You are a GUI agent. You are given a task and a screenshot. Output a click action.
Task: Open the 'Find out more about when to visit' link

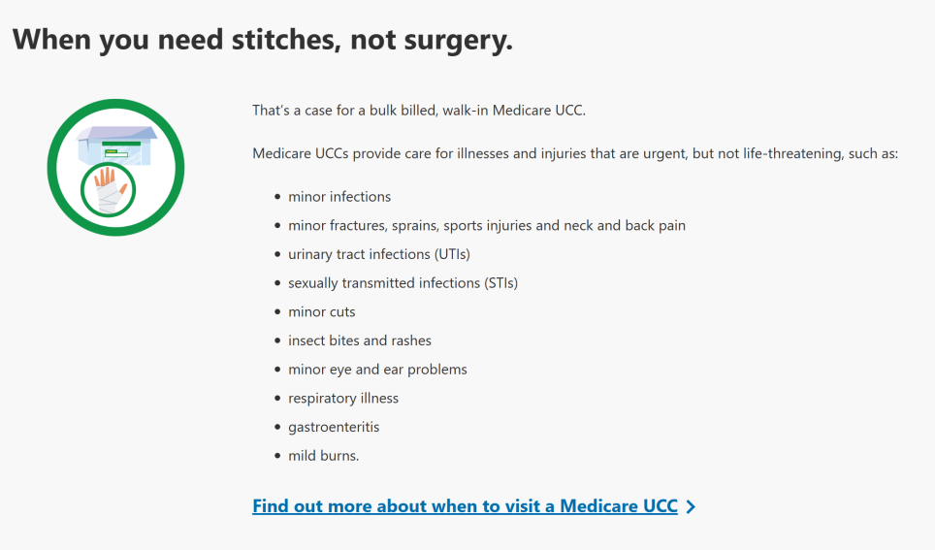(465, 506)
